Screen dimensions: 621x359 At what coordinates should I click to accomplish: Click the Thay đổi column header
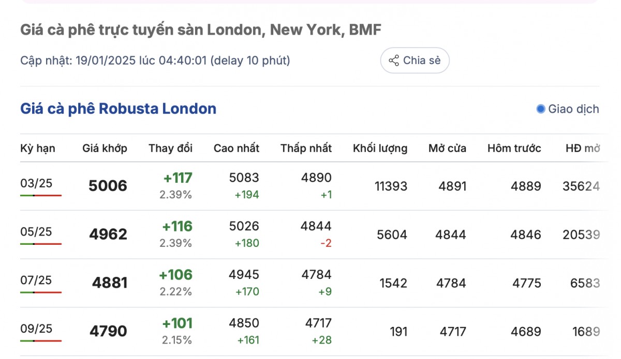170,148
